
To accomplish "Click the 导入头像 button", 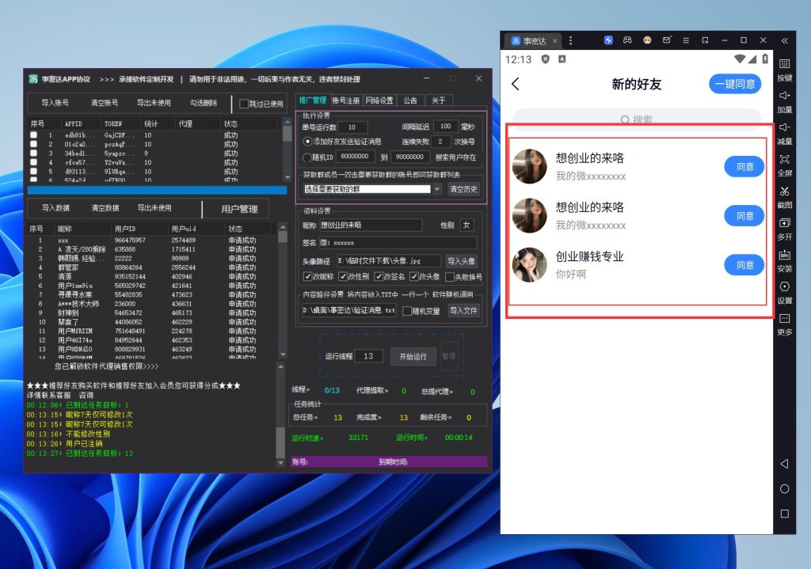I will click(462, 260).
